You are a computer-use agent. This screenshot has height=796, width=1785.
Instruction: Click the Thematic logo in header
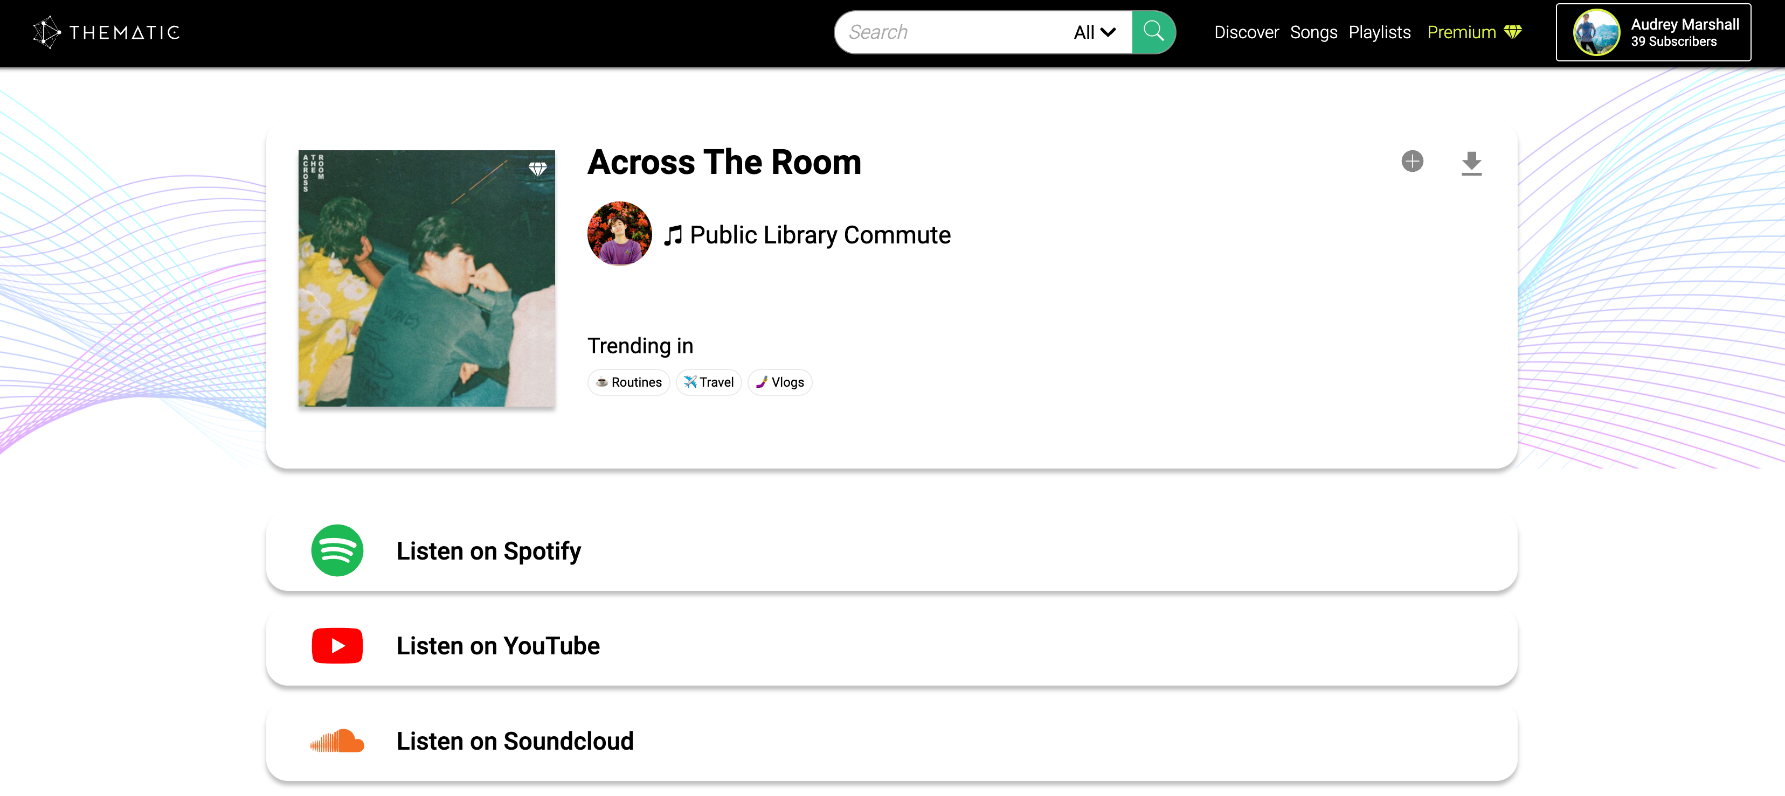click(x=107, y=32)
